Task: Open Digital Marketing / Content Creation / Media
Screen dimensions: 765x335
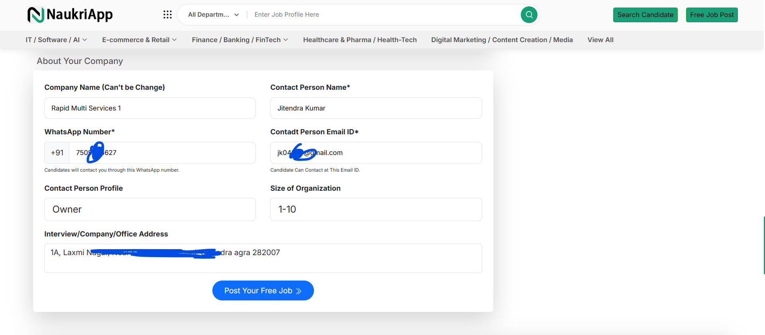Action: 502,40
